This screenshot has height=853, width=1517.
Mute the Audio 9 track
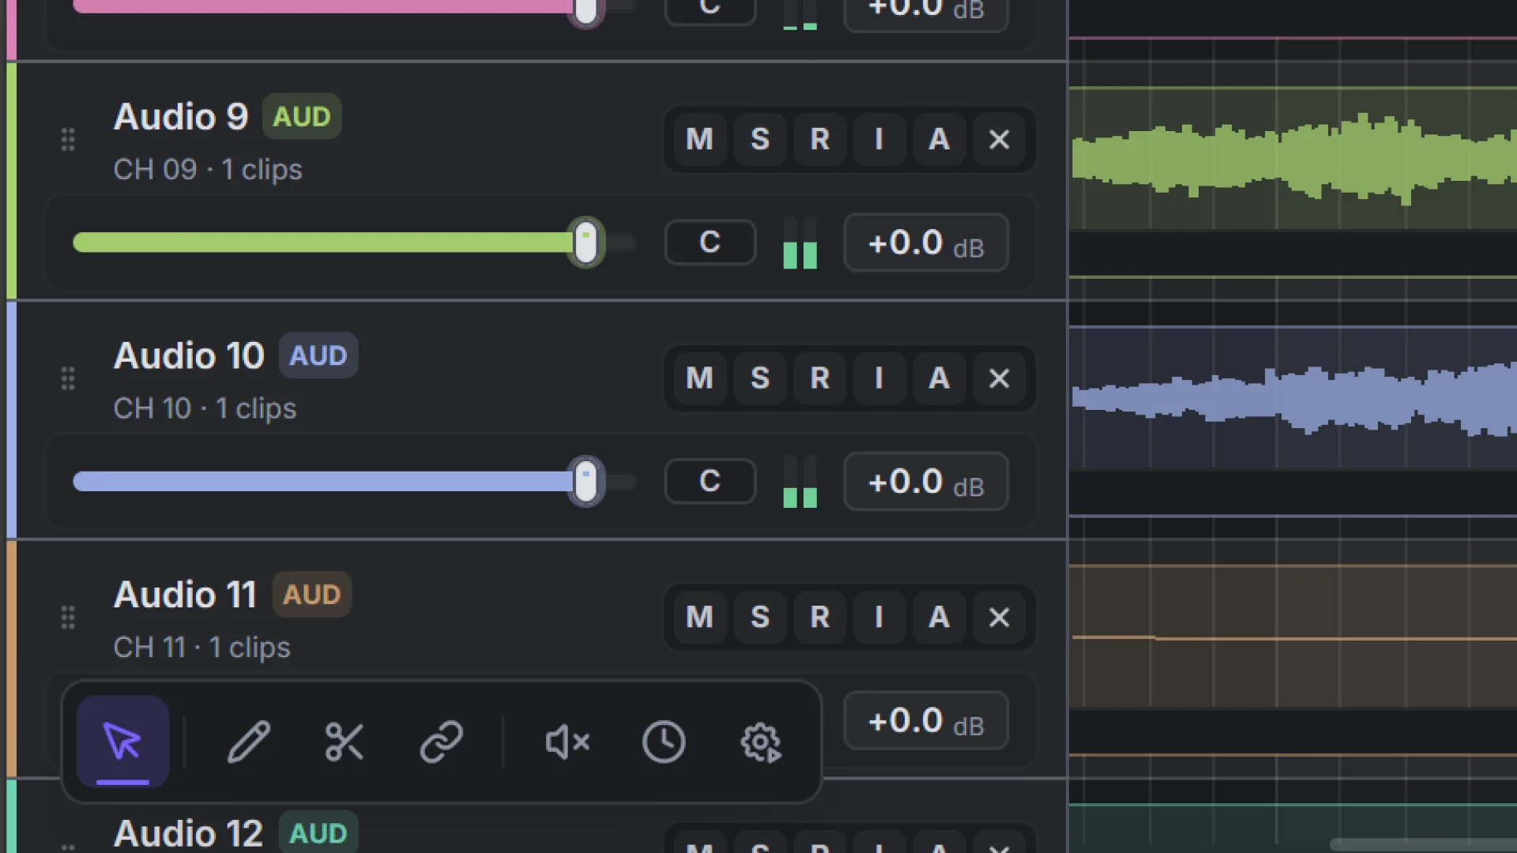[x=700, y=139]
